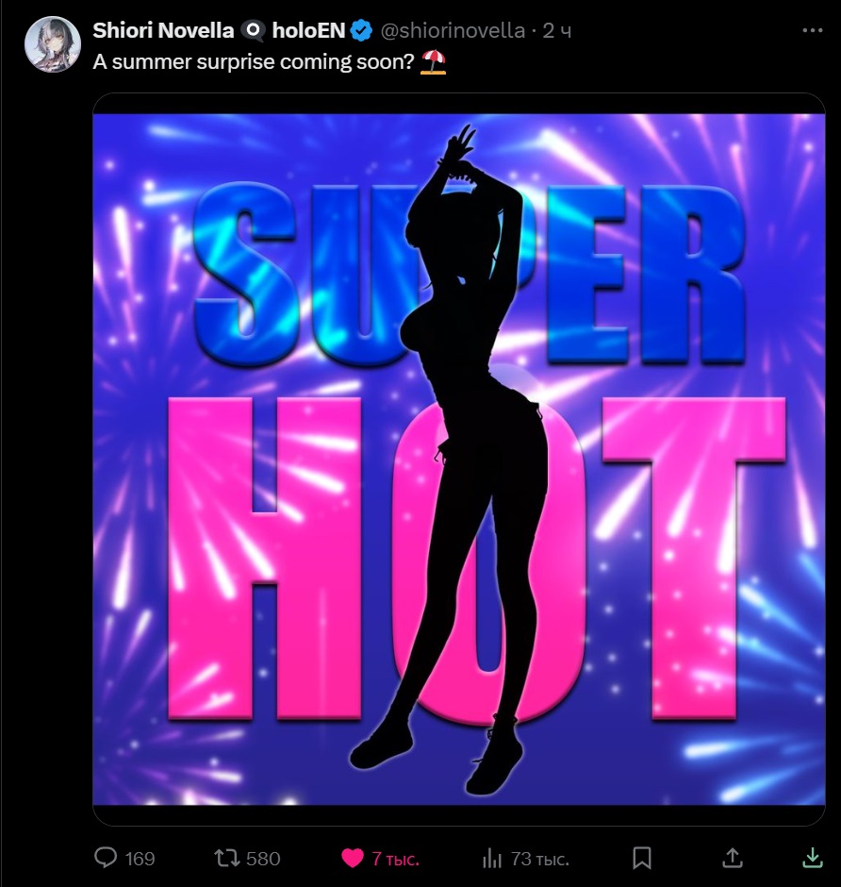Image resolution: width=841 pixels, height=887 pixels.
Task: Click the Shiori Novella display name
Action: (x=163, y=30)
